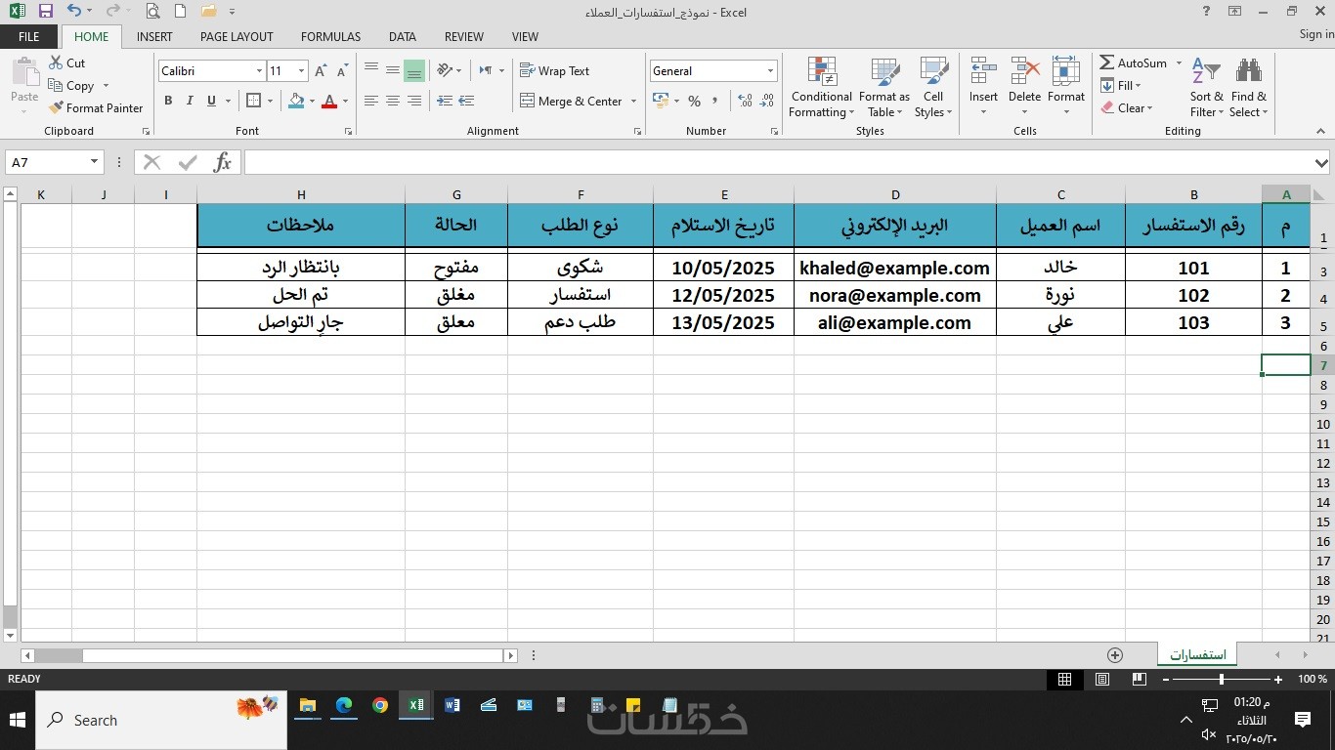Expand the font color dropdown arrow

[345, 102]
